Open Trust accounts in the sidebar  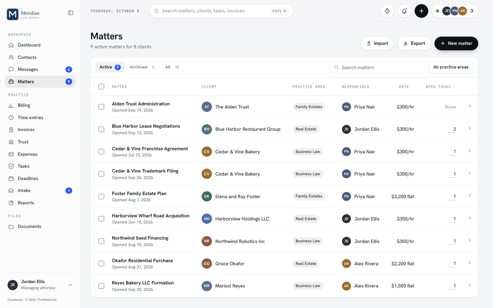pos(40,142)
